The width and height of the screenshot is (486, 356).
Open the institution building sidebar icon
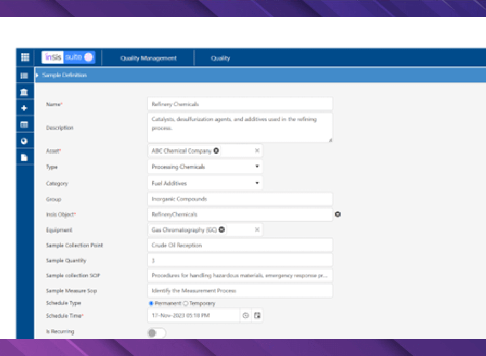tap(24, 92)
